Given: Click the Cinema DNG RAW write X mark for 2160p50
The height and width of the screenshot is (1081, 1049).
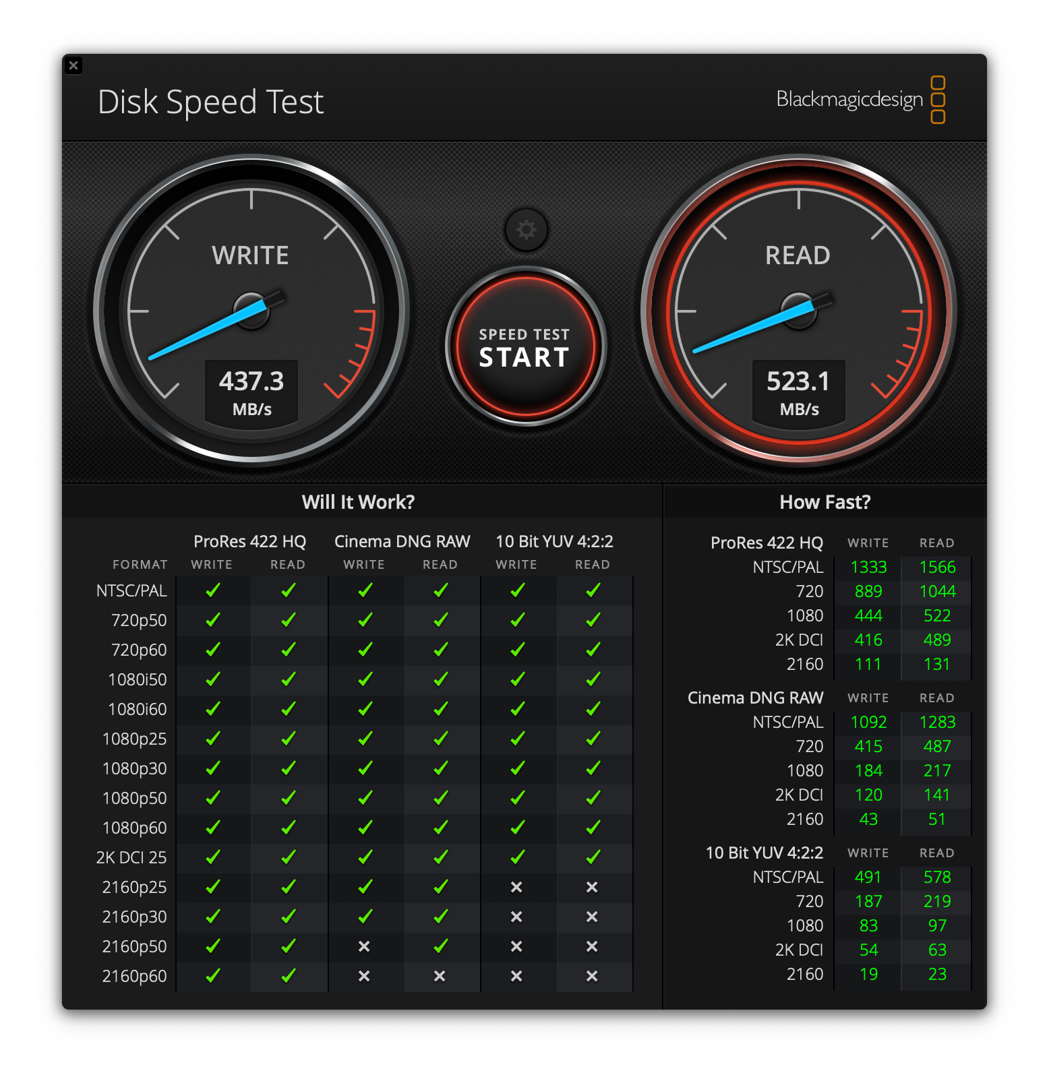Looking at the screenshot, I should click(364, 947).
